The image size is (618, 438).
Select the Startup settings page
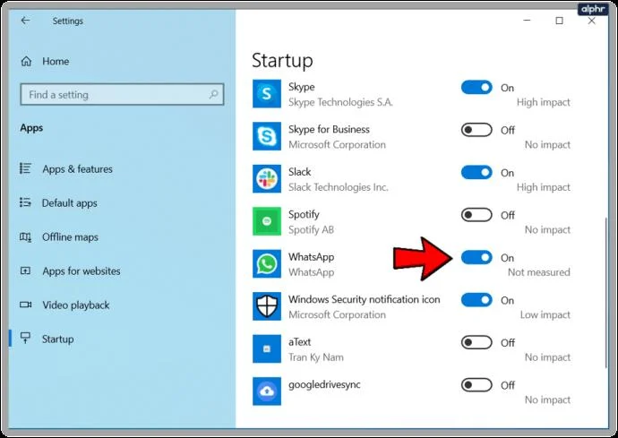point(57,339)
